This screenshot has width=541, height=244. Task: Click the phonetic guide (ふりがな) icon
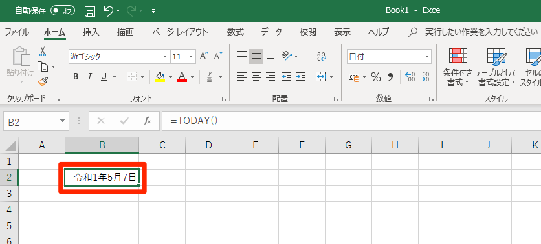[210, 77]
